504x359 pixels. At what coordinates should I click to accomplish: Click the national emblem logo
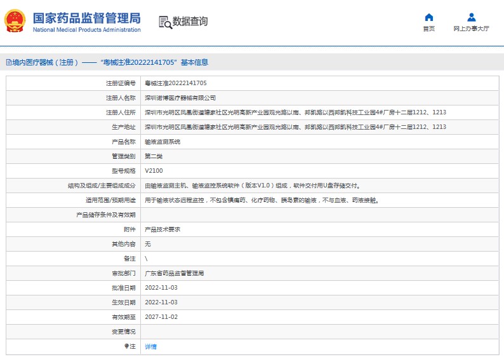point(15,21)
